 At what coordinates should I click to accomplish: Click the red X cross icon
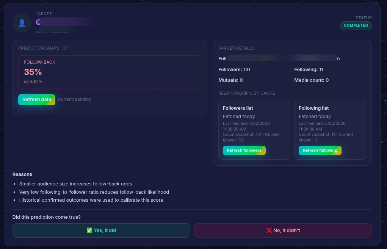pyautogui.click(x=269, y=230)
